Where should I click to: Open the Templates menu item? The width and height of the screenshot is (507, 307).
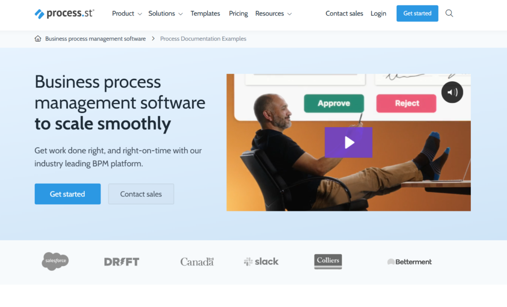pyautogui.click(x=205, y=13)
